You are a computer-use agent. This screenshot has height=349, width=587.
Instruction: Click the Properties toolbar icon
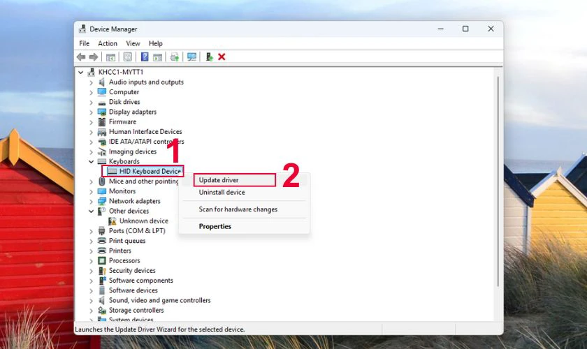point(128,57)
